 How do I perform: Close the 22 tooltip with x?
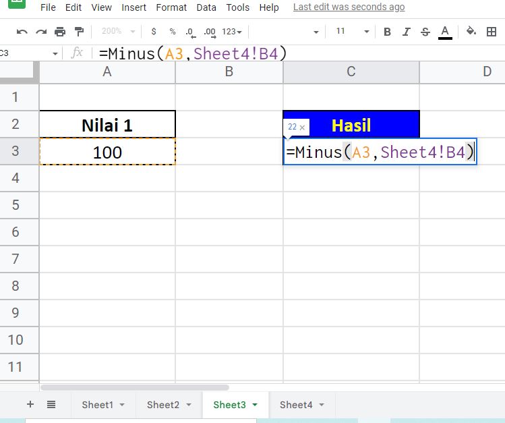coord(302,128)
